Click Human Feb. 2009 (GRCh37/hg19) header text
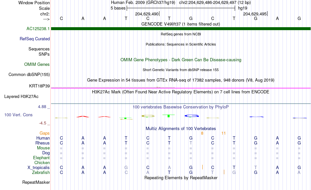This screenshot has height=190, width=311. pos(143,3)
